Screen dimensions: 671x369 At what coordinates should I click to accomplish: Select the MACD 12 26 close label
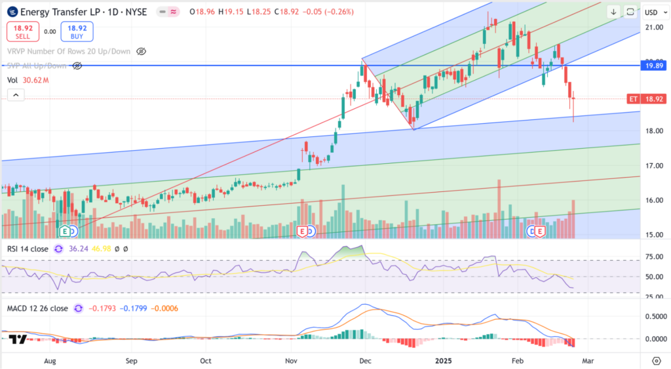click(x=37, y=308)
